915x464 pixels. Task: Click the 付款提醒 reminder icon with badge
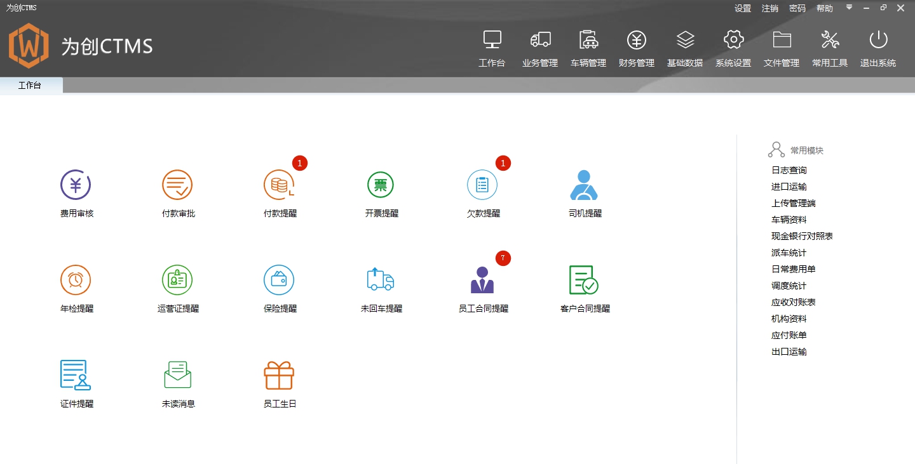tap(280, 185)
